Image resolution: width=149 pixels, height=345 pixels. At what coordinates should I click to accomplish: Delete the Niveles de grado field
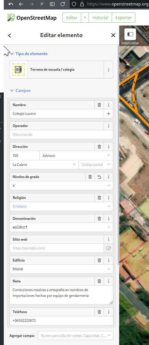click(x=90, y=177)
